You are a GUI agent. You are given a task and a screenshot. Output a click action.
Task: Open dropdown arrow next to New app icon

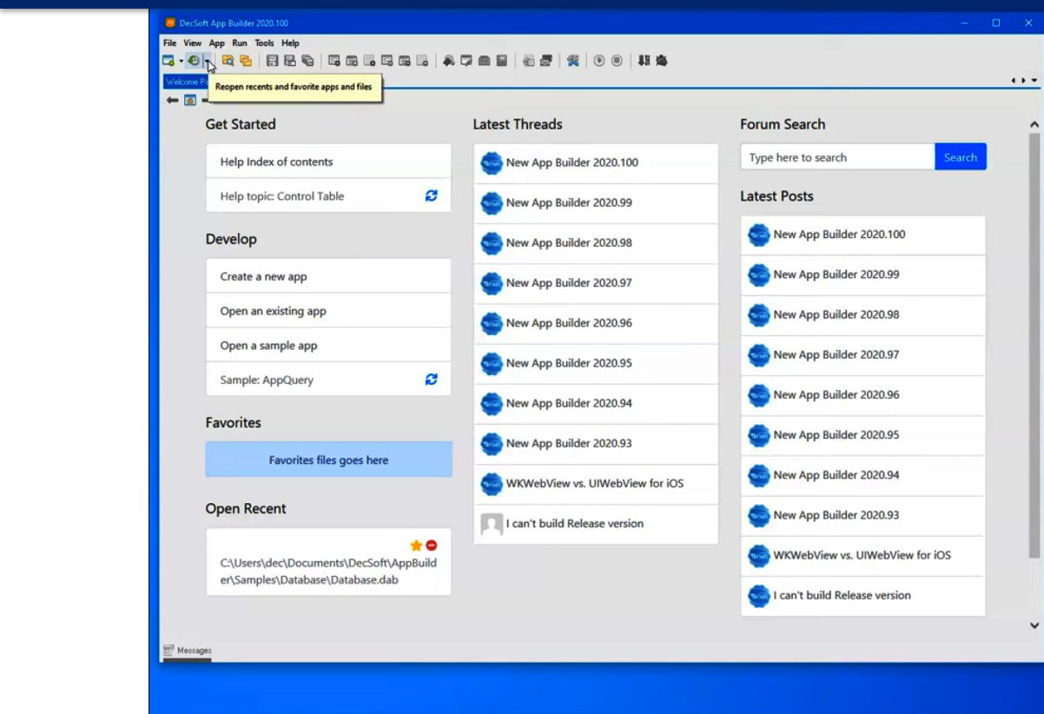click(x=181, y=61)
